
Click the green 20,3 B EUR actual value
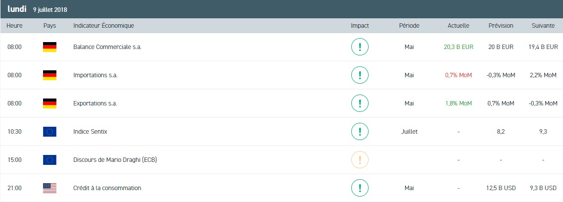pyautogui.click(x=458, y=47)
